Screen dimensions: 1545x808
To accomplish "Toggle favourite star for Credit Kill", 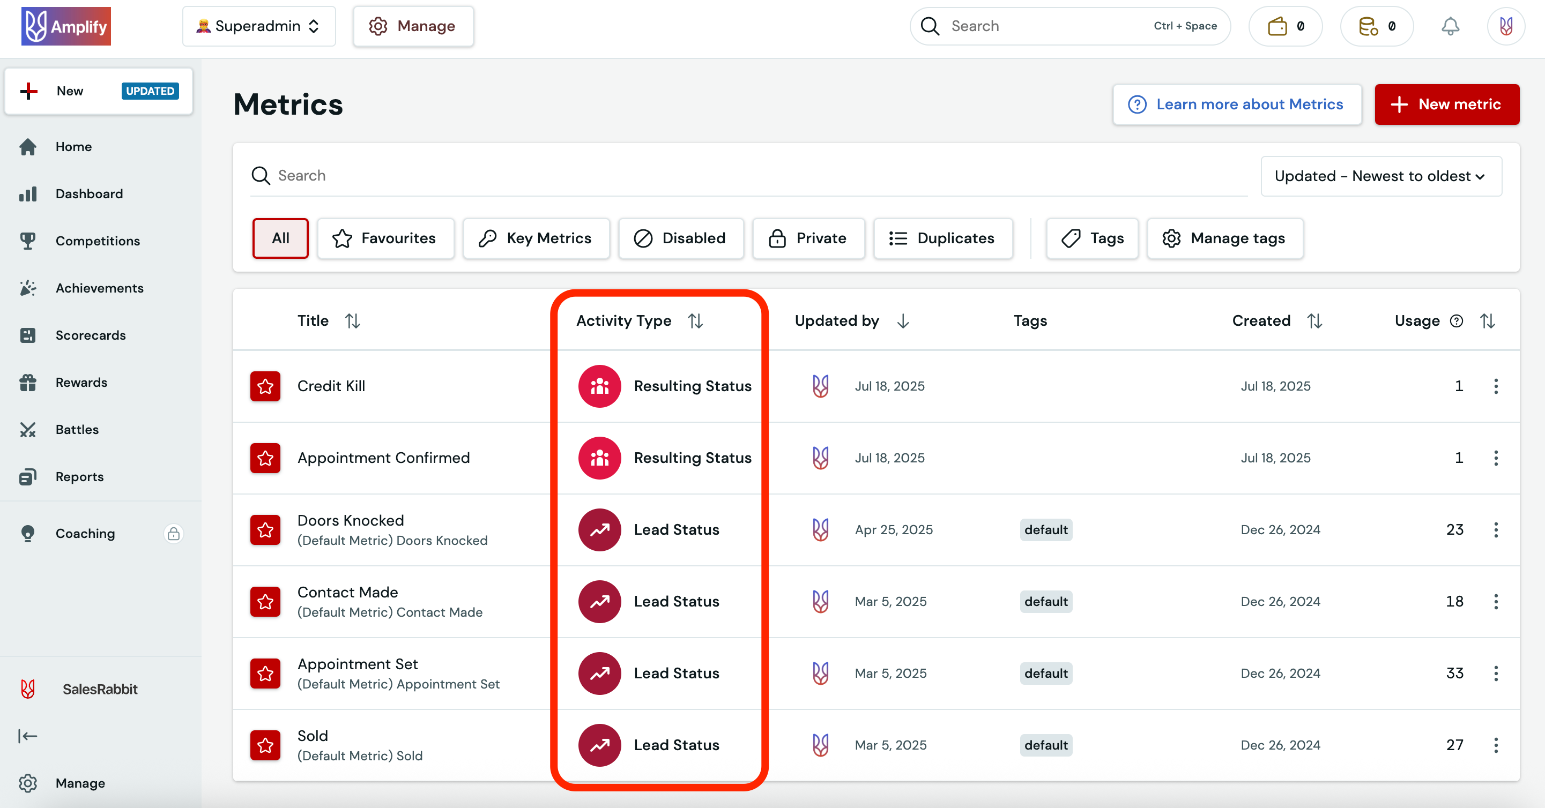I will pyautogui.click(x=265, y=387).
